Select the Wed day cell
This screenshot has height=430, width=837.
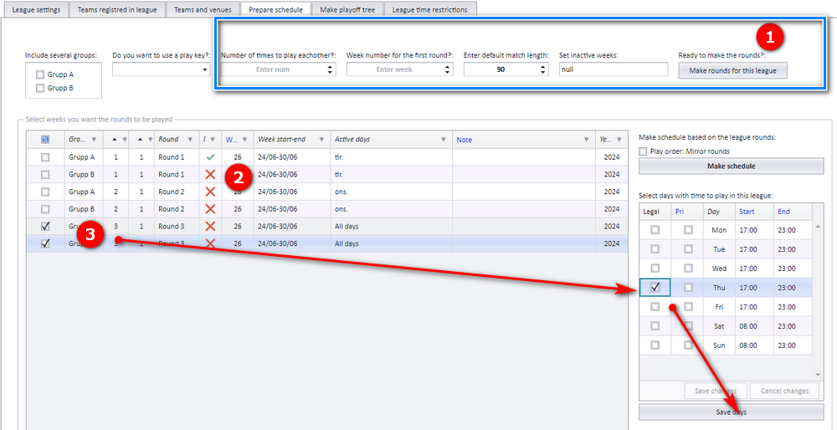[719, 269]
